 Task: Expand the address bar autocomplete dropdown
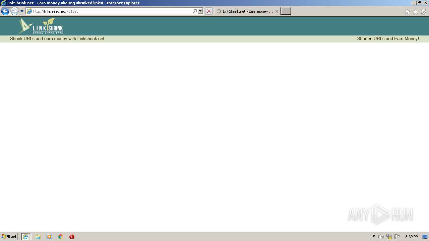200,11
